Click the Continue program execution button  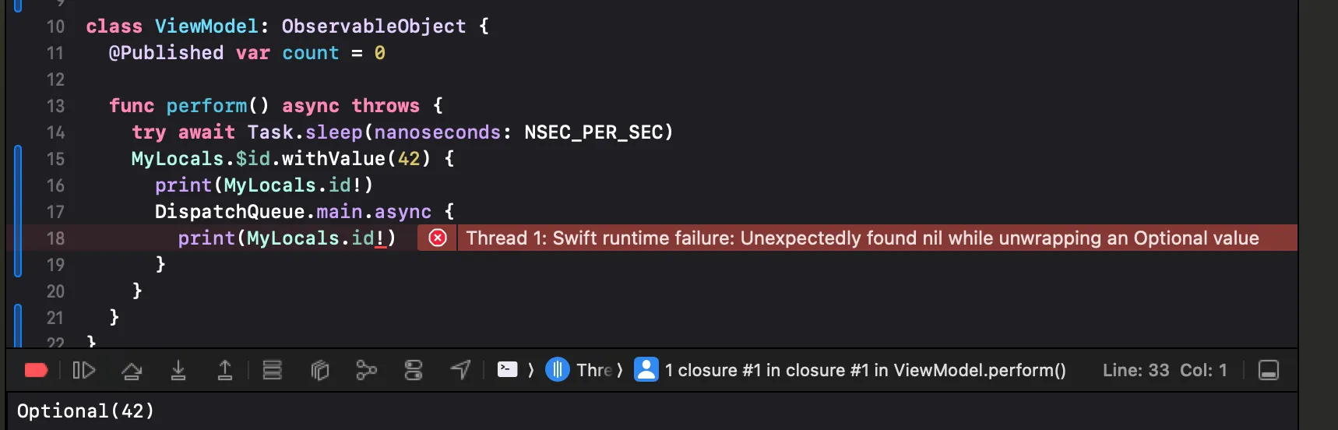(x=83, y=370)
